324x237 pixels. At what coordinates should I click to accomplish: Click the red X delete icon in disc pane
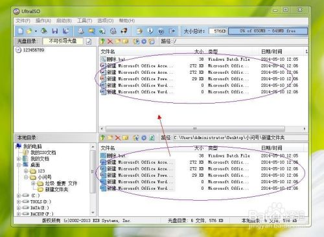(x=110, y=41)
